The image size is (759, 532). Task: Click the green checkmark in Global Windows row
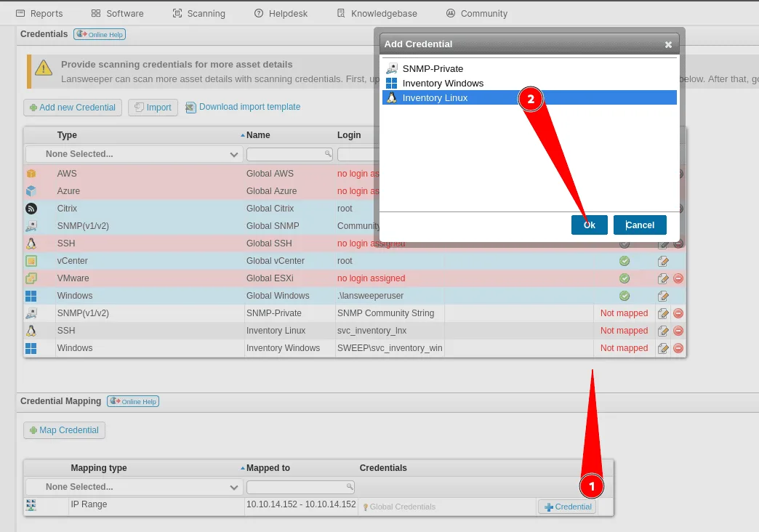625,296
